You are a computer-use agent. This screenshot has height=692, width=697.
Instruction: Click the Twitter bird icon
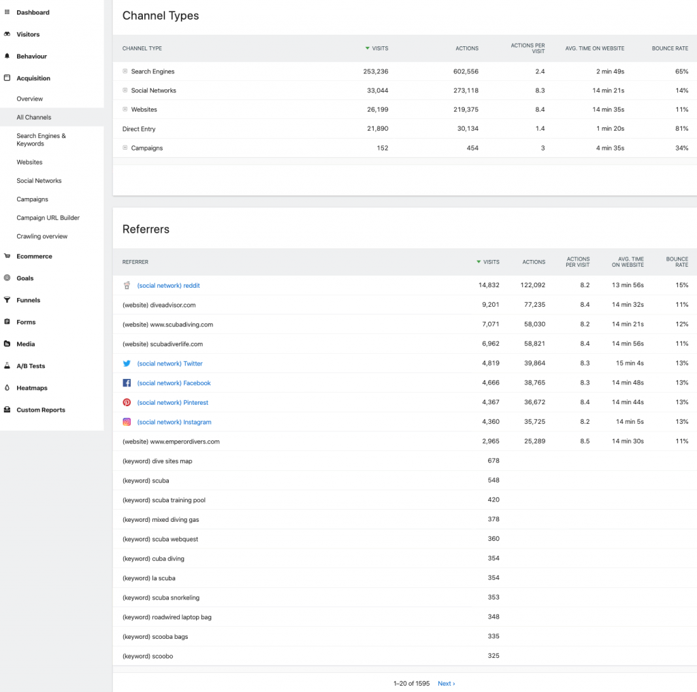127,363
